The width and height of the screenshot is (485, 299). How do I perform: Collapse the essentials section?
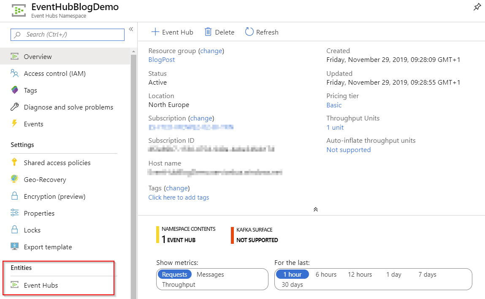pyautogui.click(x=315, y=209)
